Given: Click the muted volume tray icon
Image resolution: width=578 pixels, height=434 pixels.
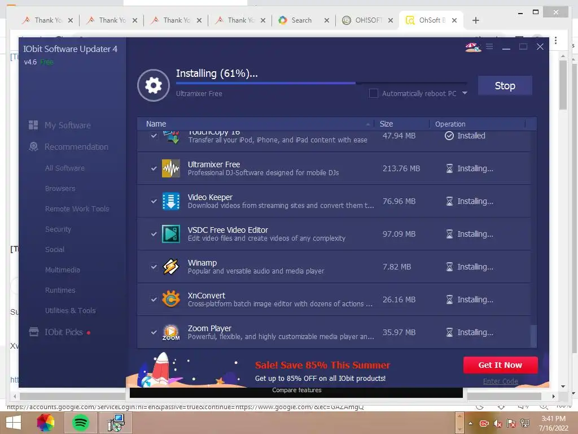Looking at the screenshot, I should (498, 424).
